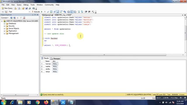Expand the Security folder
Image resolution: width=187 pixels, height=105 pixels.
coord(4,26)
